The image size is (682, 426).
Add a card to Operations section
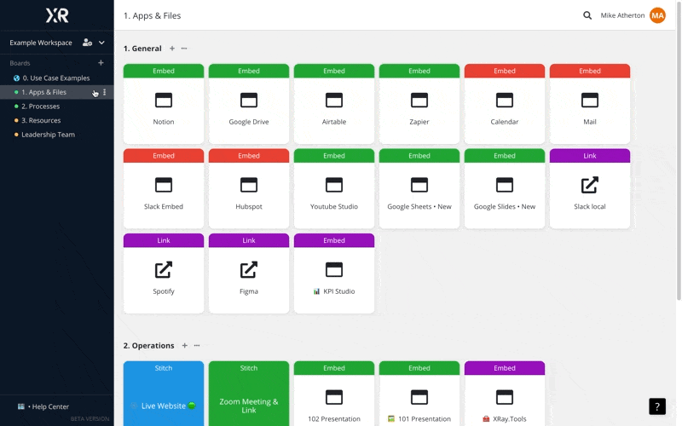[x=185, y=346]
